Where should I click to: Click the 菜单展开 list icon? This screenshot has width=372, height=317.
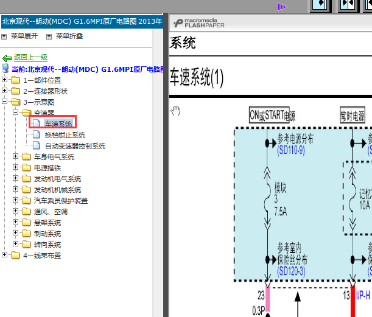coord(4,37)
